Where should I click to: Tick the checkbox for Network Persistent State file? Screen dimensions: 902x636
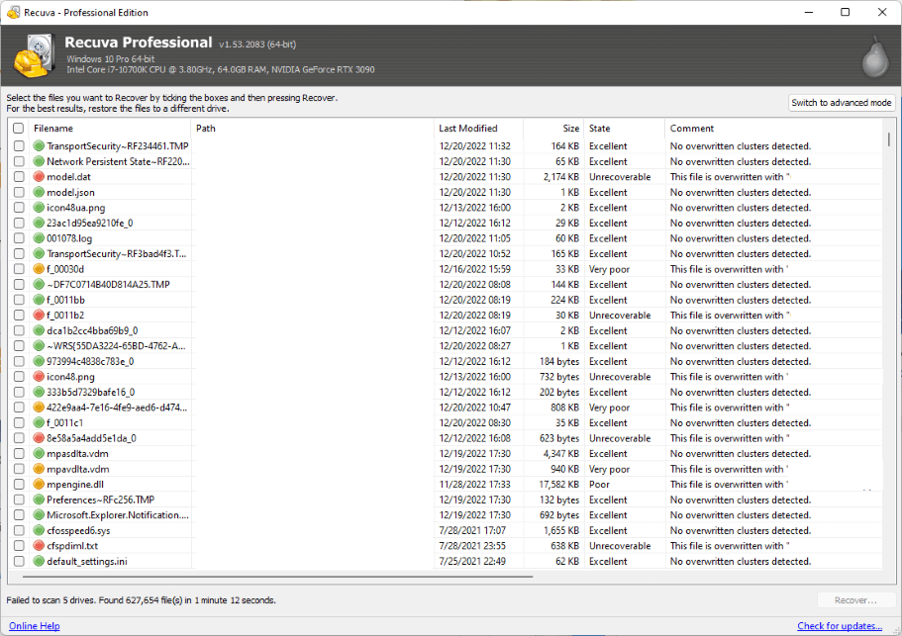(19, 161)
